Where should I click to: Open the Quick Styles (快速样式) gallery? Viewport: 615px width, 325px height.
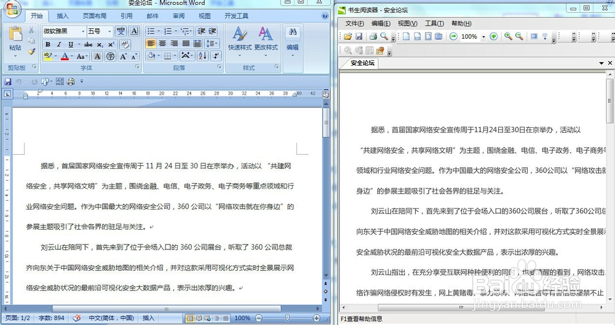click(240, 42)
